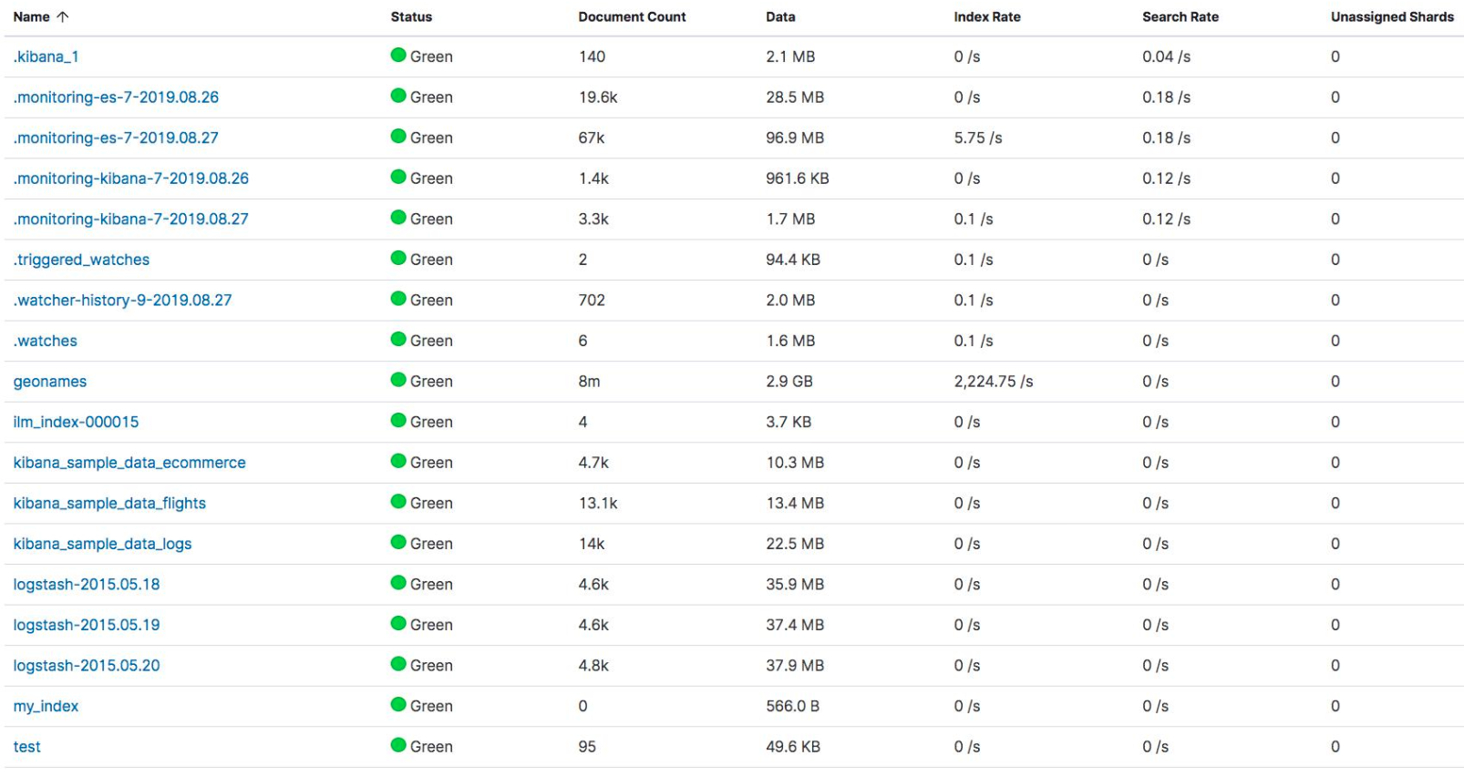Click the green status dot for the test index

point(398,745)
